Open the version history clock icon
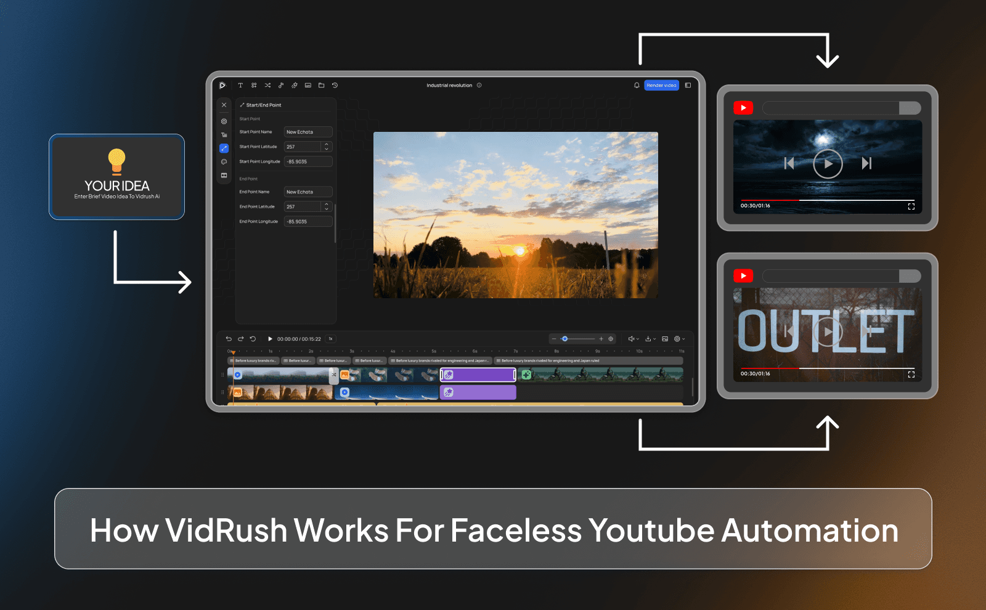This screenshot has width=986, height=610. [x=335, y=85]
